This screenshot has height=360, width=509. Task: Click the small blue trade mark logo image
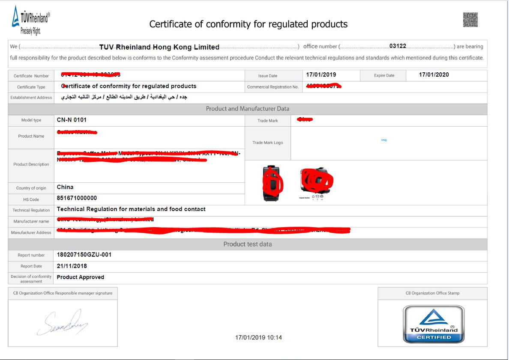384,140
